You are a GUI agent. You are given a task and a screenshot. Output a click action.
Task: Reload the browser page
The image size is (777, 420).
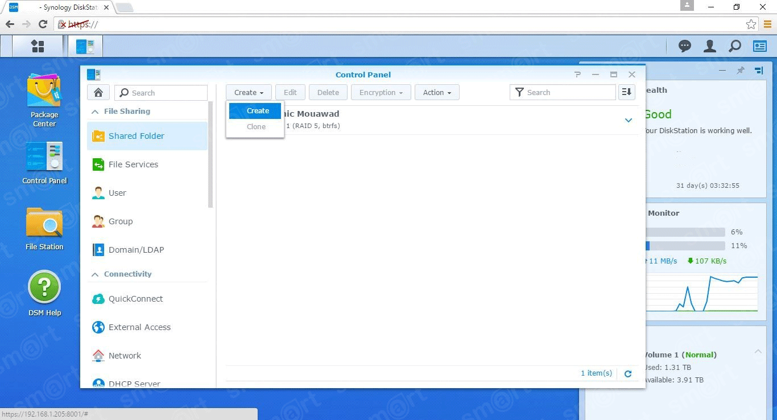[43, 24]
